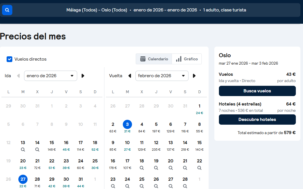303x189 pixels.
Task: Open the Vuelta month dropdown
Action: (162, 76)
